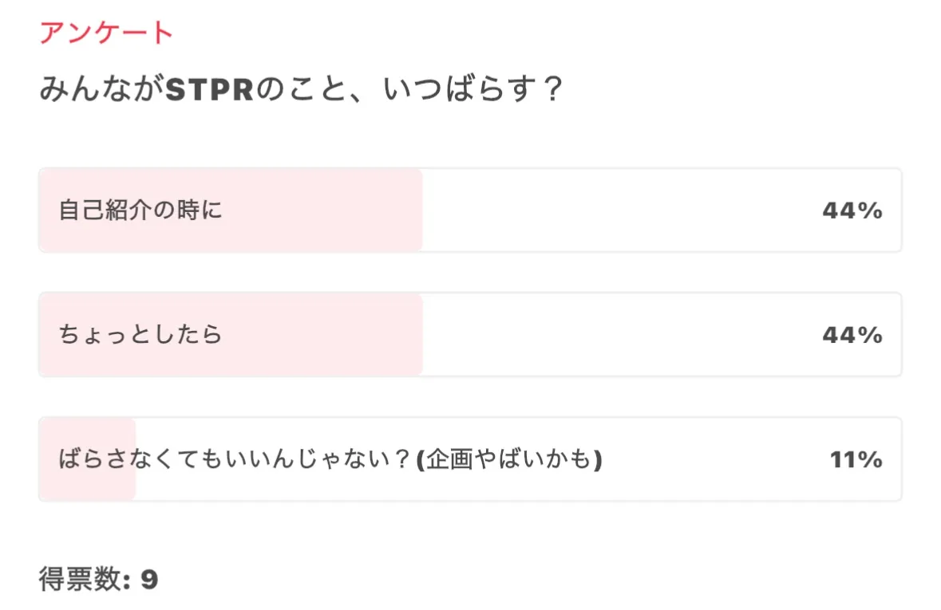Click white unfilled area of 自己紹介の時に row
This screenshot has width=941, height=610.
[x=615, y=211]
